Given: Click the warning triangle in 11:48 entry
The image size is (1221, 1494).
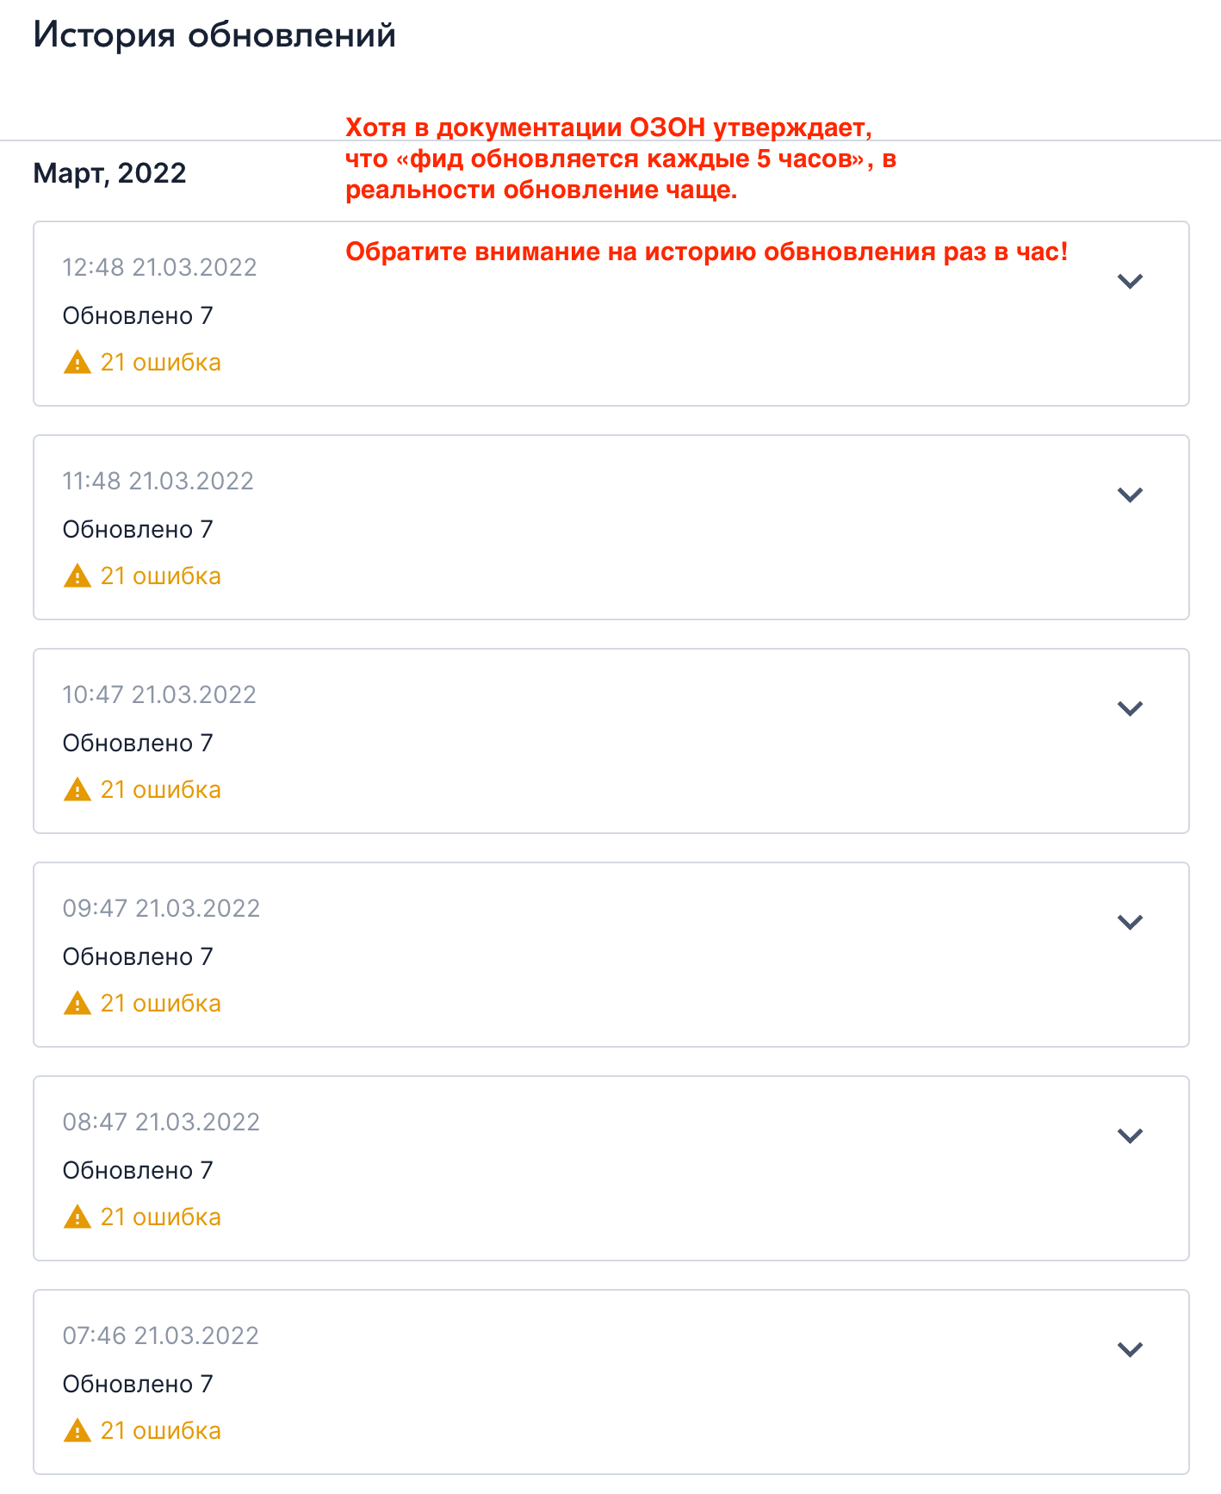Looking at the screenshot, I should pos(77,576).
